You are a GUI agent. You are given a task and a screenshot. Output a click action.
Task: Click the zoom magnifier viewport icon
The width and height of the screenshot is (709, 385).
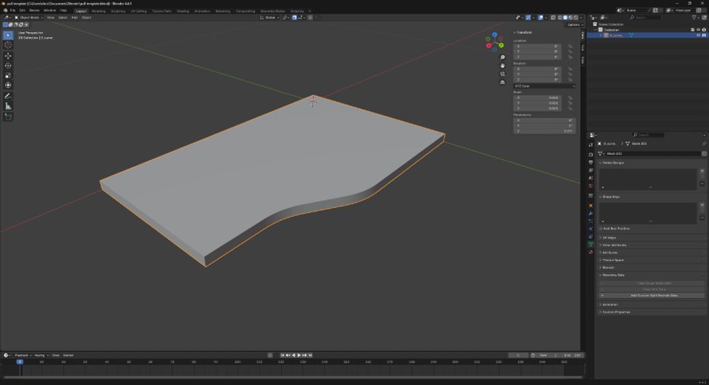point(503,57)
